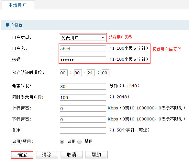The image size is (189, 162).
Task: Click the 确定 confirm button
Action: 22,155
